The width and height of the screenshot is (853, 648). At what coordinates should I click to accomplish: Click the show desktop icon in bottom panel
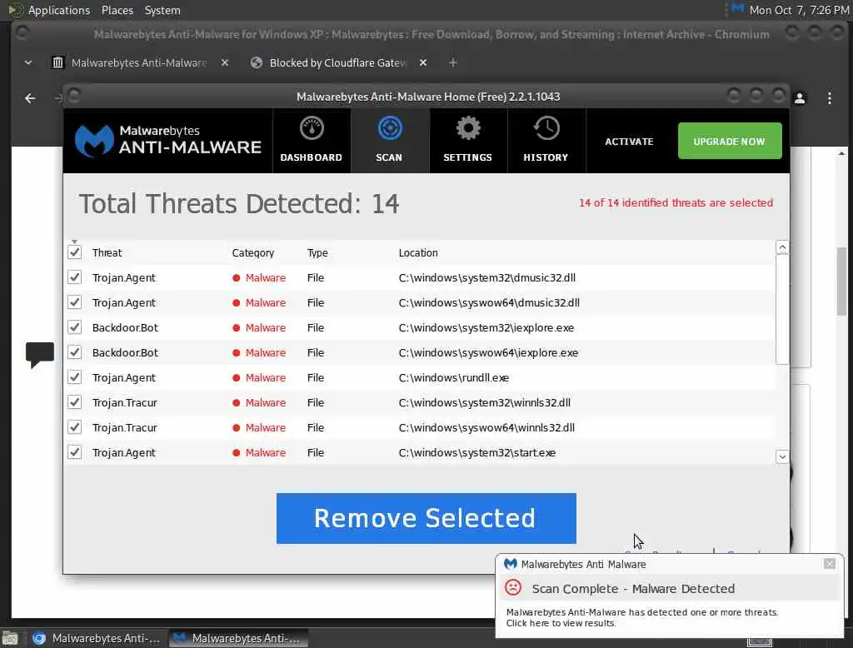pos(10,638)
